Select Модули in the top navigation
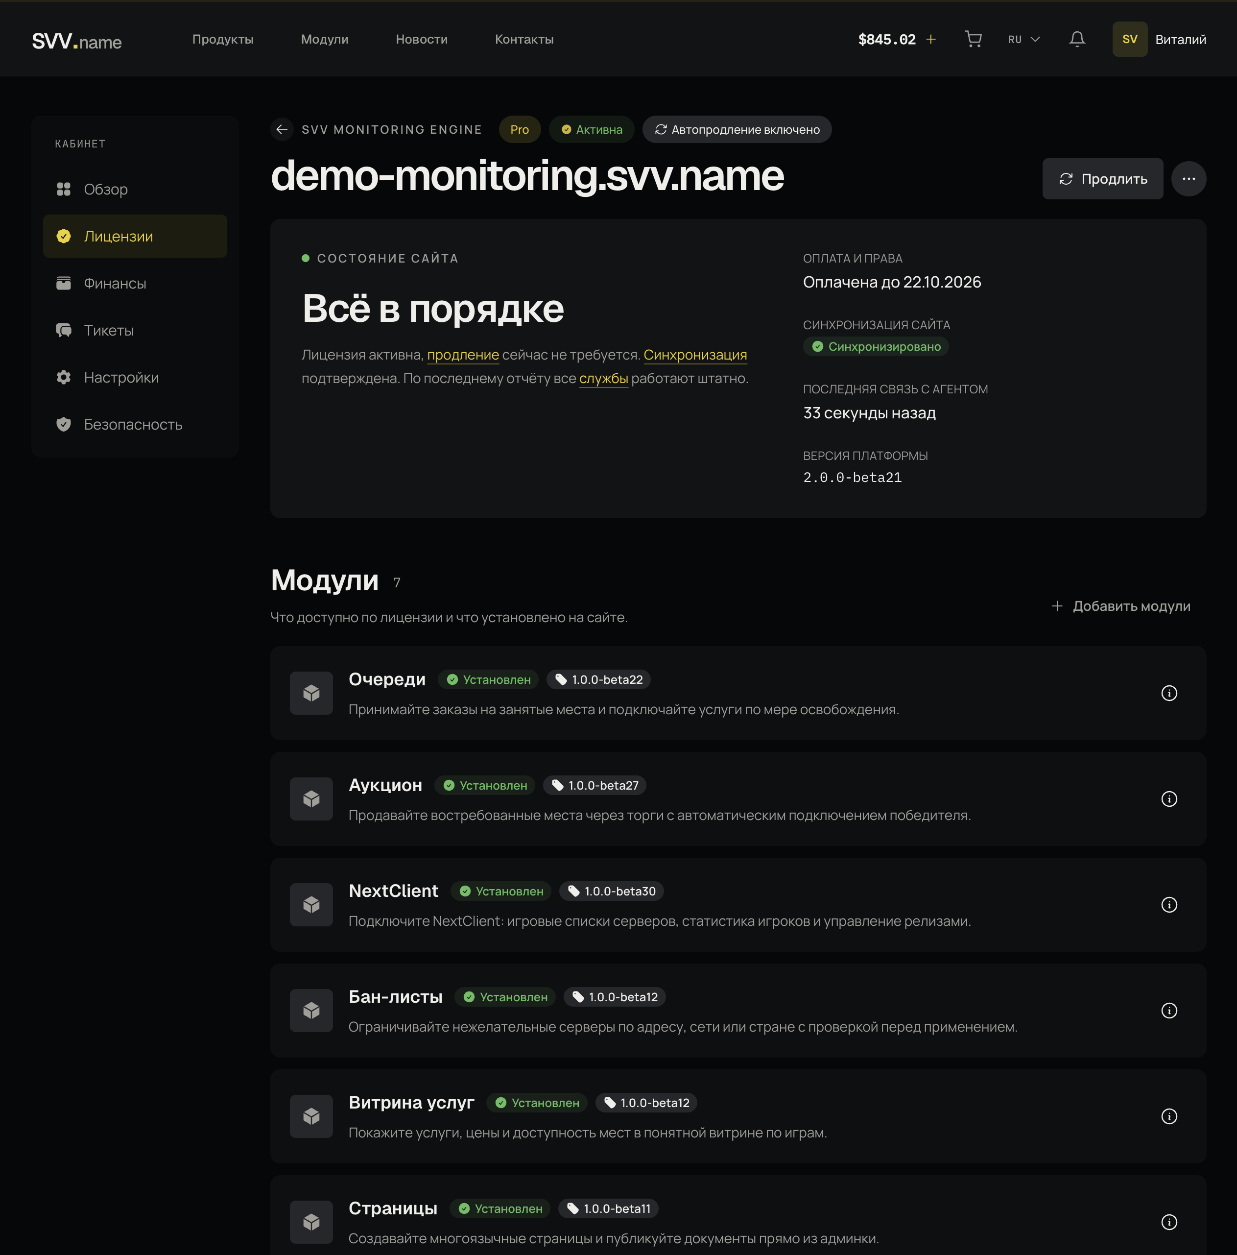The image size is (1237, 1255). (x=325, y=40)
